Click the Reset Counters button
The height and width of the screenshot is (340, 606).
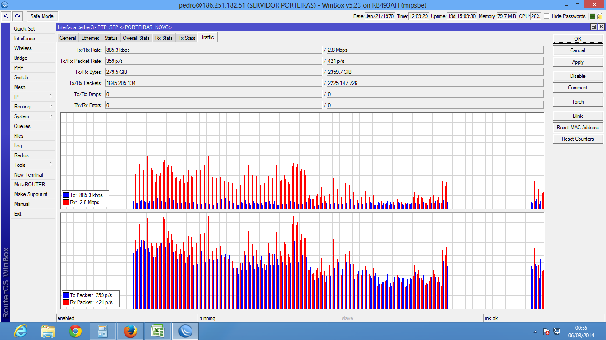(x=578, y=139)
